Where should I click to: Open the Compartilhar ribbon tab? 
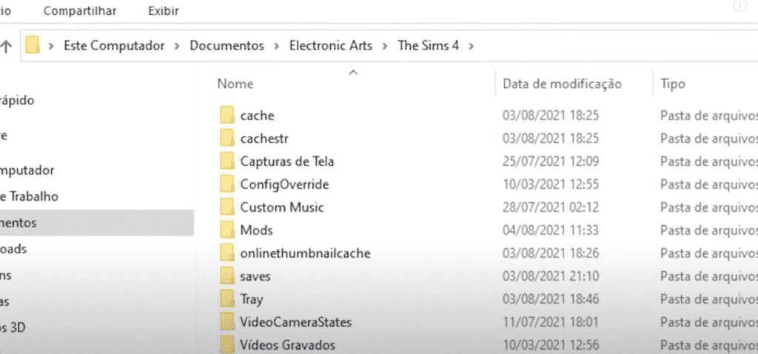pos(80,10)
